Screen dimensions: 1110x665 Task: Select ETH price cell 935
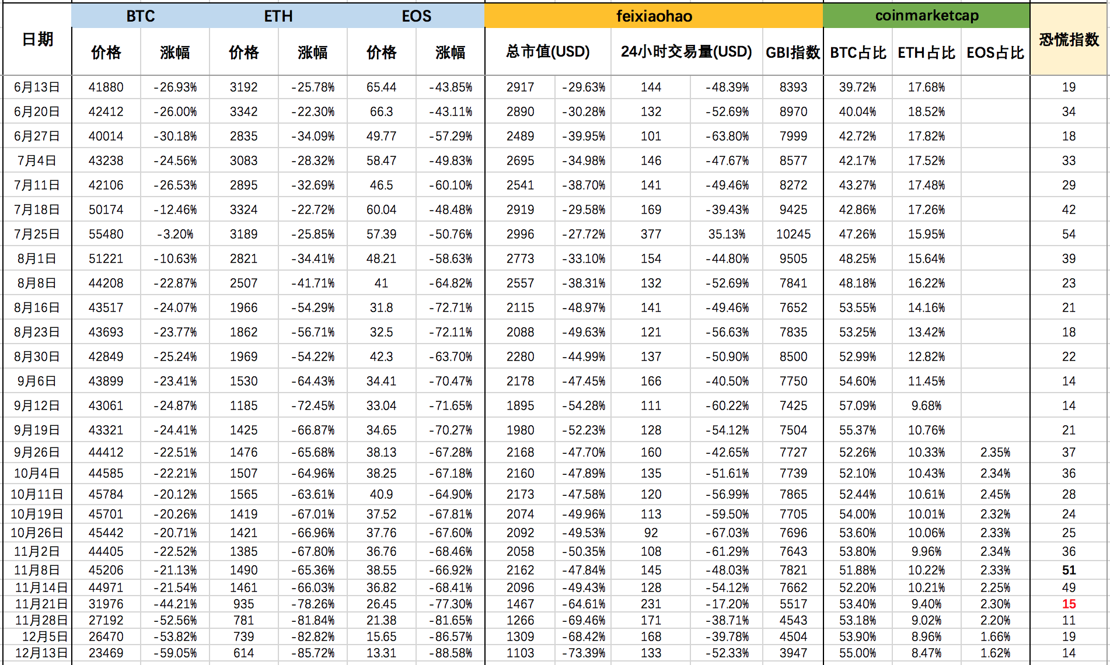click(243, 604)
